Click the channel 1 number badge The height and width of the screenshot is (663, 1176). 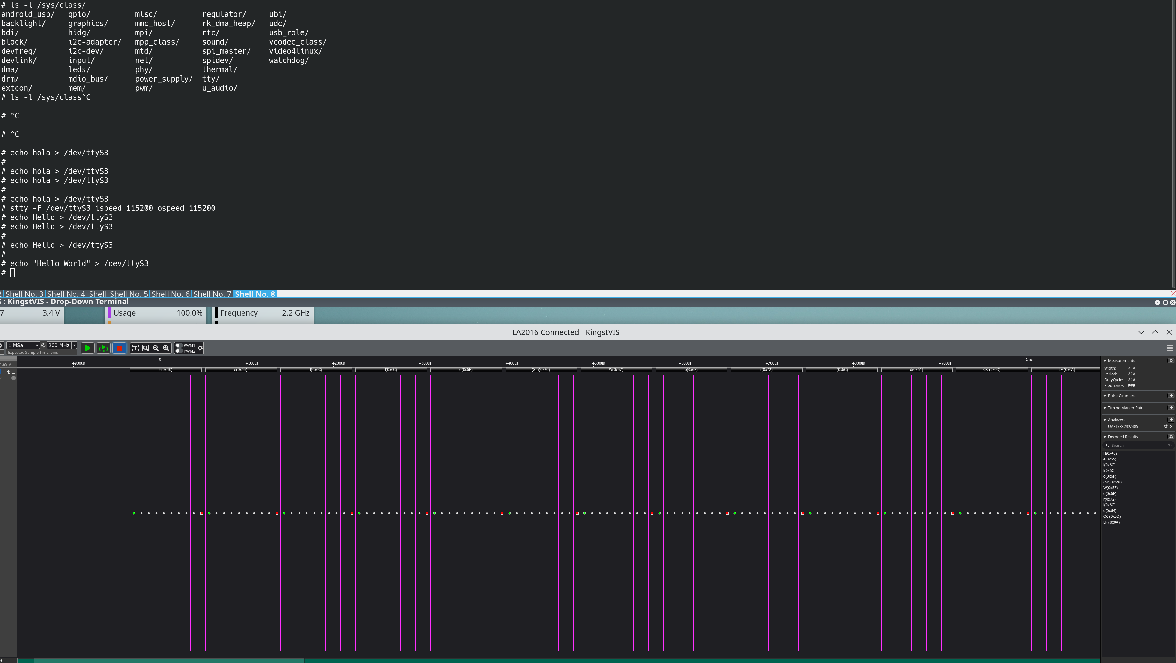click(x=14, y=378)
